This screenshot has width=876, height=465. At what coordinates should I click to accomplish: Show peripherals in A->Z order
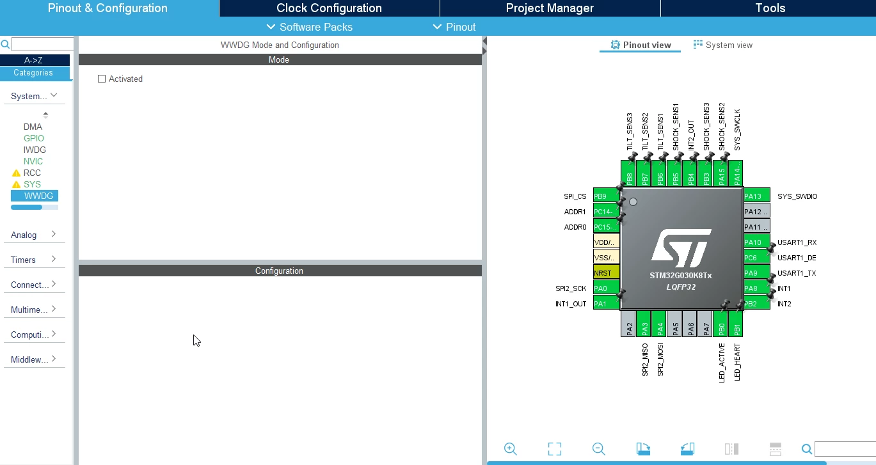coord(35,60)
